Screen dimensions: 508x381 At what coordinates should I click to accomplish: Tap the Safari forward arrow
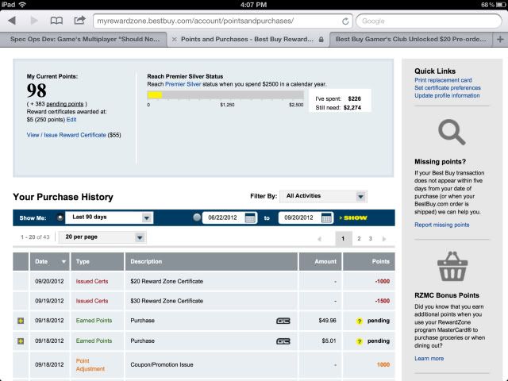point(33,21)
